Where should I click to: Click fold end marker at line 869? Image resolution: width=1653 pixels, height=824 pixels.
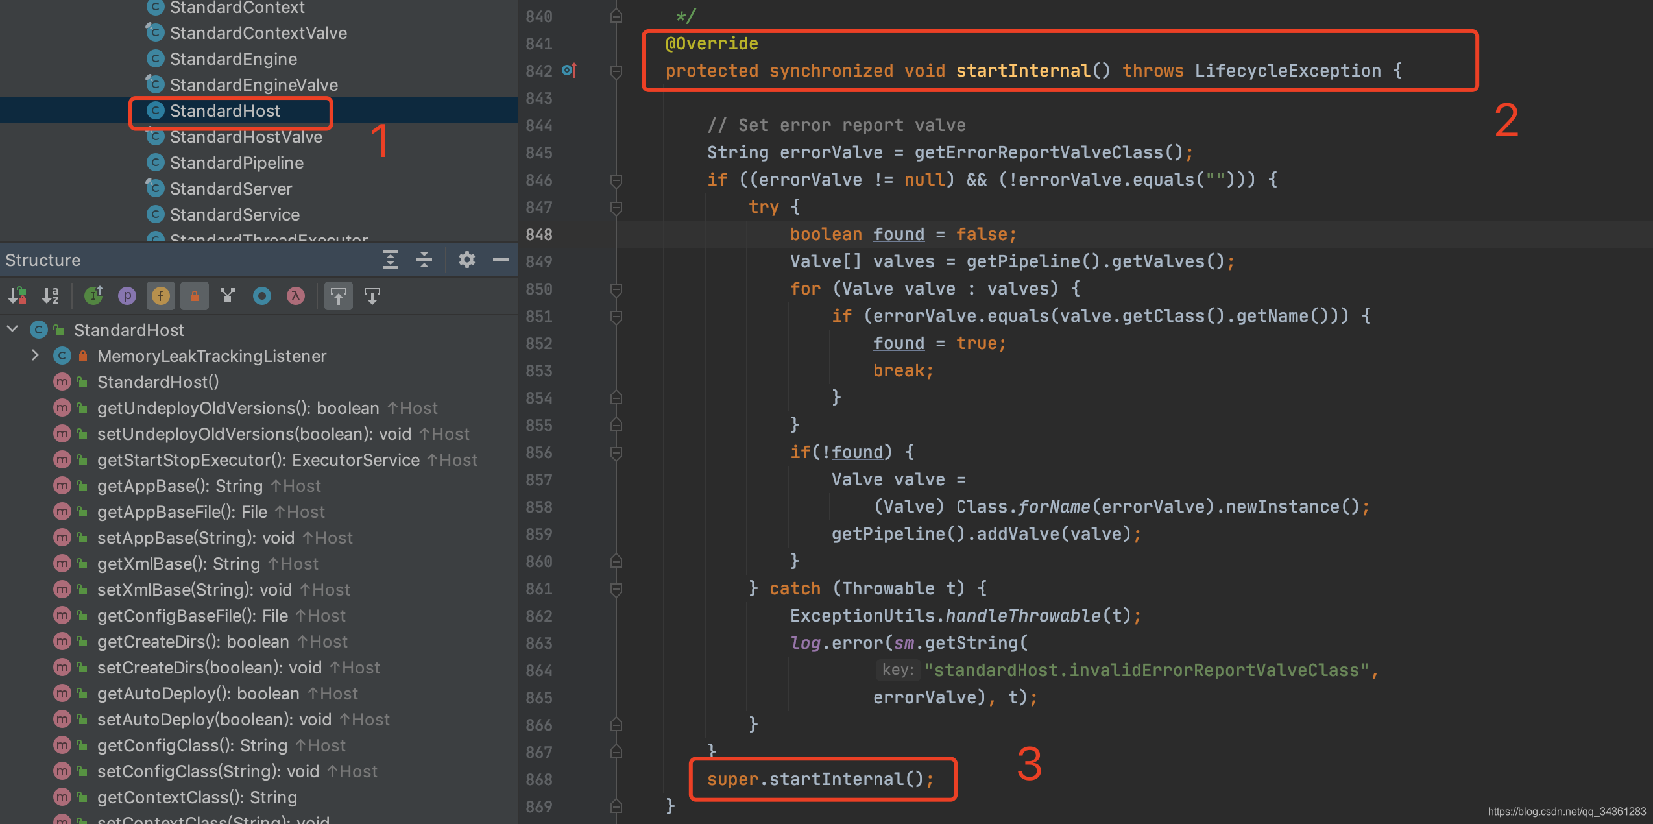(x=616, y=806)
